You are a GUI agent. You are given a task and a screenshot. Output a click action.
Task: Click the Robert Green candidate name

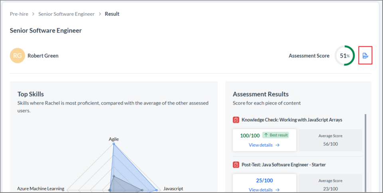pos(43,56)
